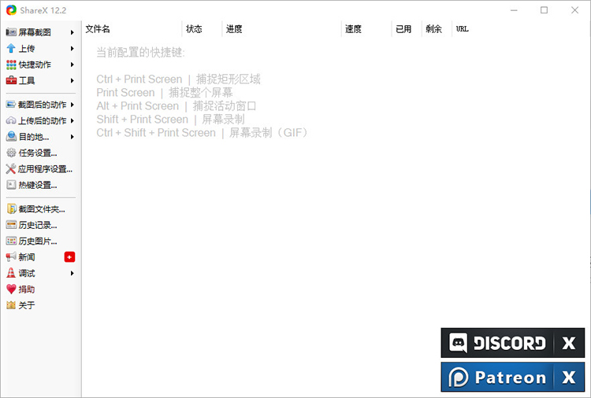The width and height of the screenshot is (591, 398).
Task: Open 历史图片 image history
Action: pos(37,241)
